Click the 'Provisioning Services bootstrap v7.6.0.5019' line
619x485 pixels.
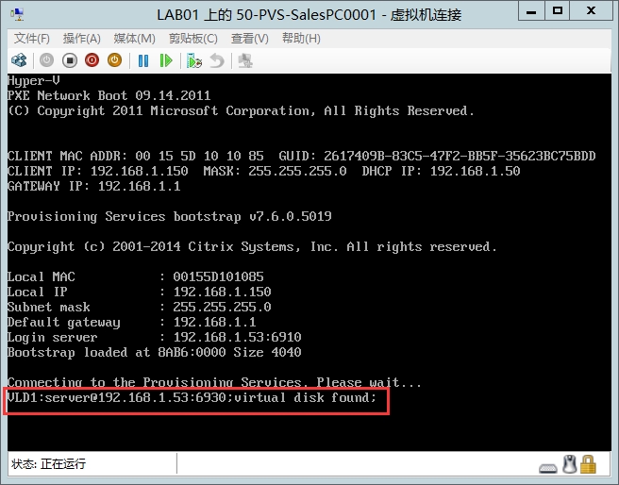pos(169,216)
